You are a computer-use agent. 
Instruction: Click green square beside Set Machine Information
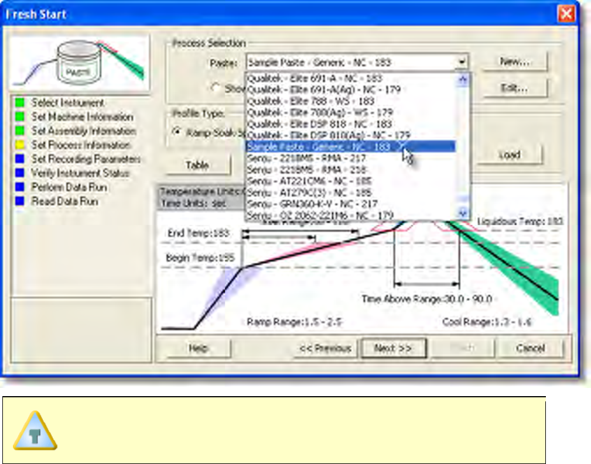coord(19,116)
